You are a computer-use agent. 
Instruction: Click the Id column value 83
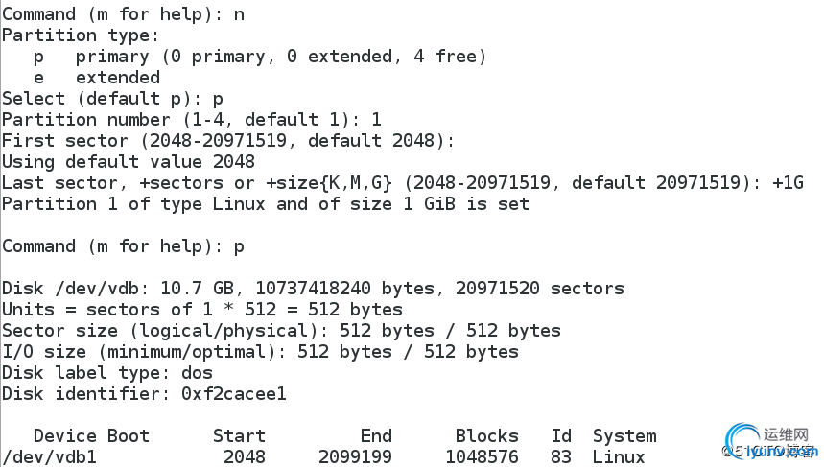coord(561,456)
